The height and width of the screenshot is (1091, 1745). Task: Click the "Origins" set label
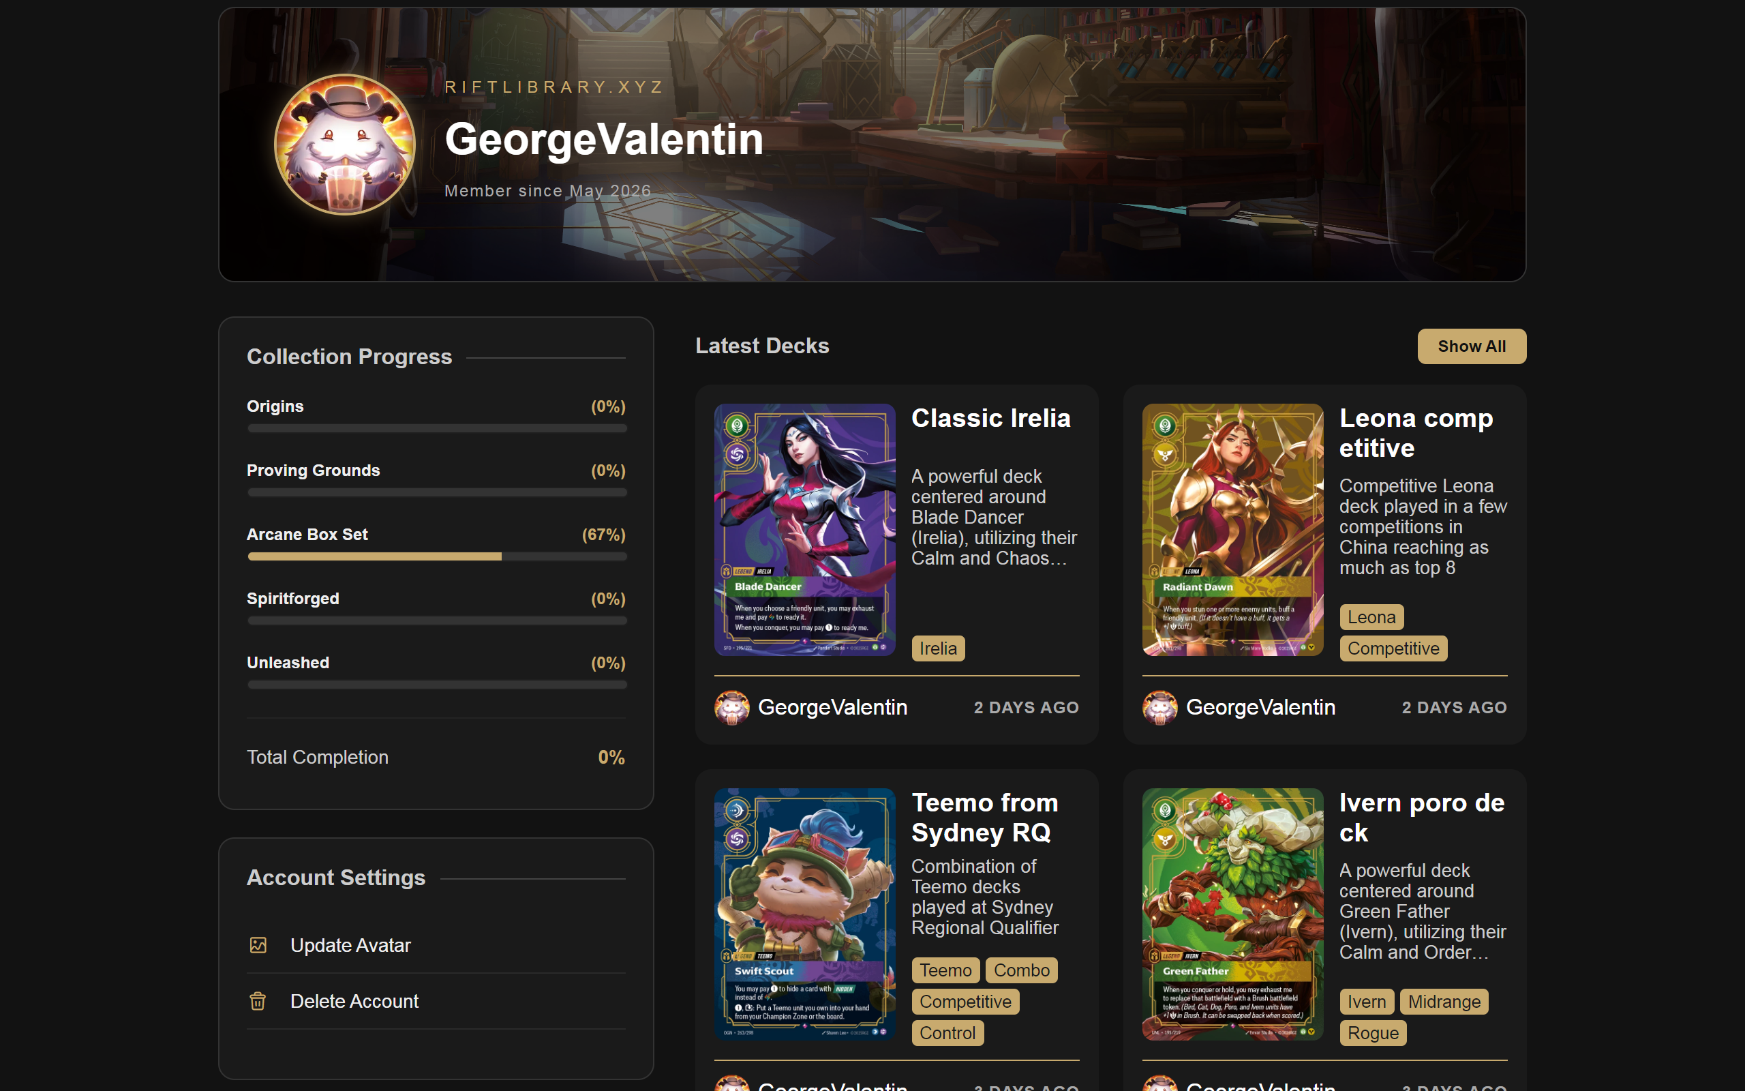(x=275, y=406)
